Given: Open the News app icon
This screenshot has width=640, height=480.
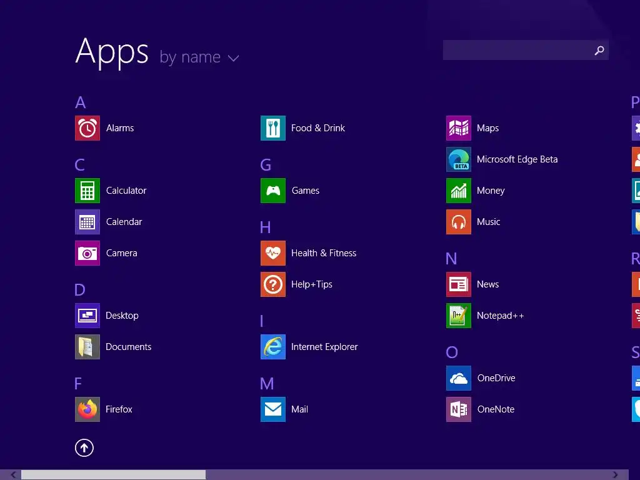Looking at the screenshot, I should tap(459, 284).
